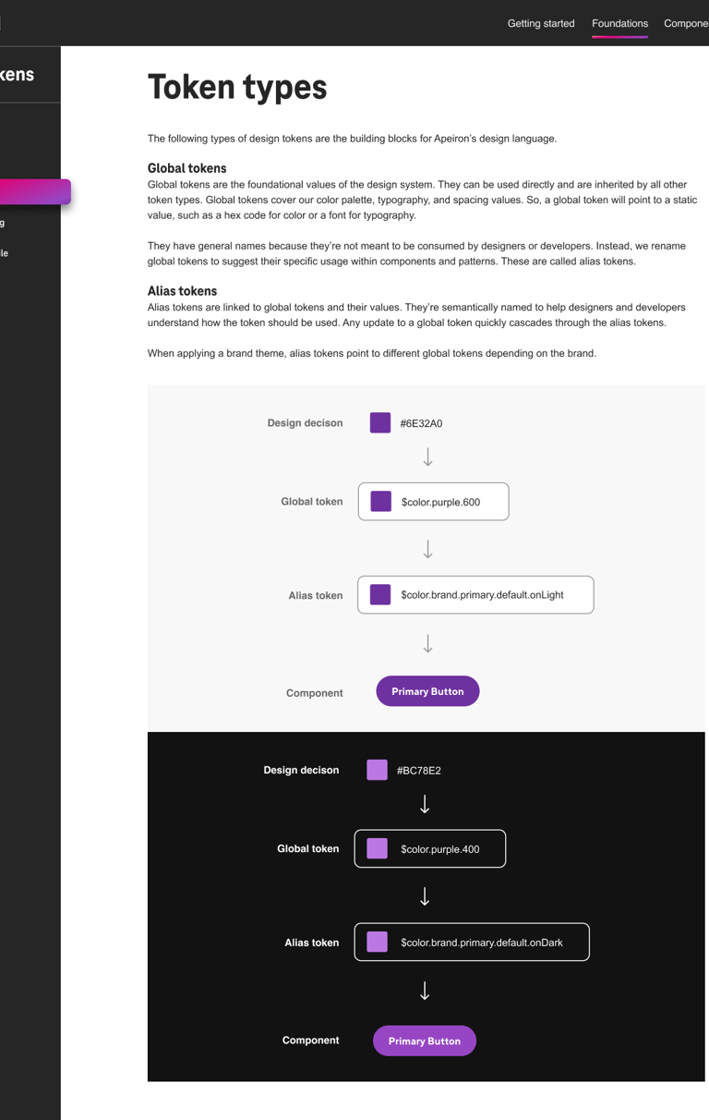
Task: Open the Getting started tab
Action: coord(541,23)
